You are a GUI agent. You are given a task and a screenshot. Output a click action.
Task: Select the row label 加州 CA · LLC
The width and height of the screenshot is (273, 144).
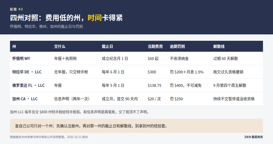pyautogui.click(x=25, y=99)
